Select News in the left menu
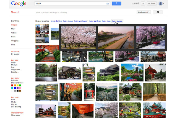Screen dimensions: 177x118 coord(13,37)
